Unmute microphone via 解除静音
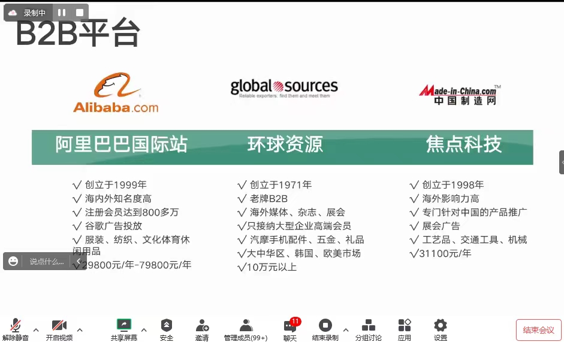 [16, 329]
